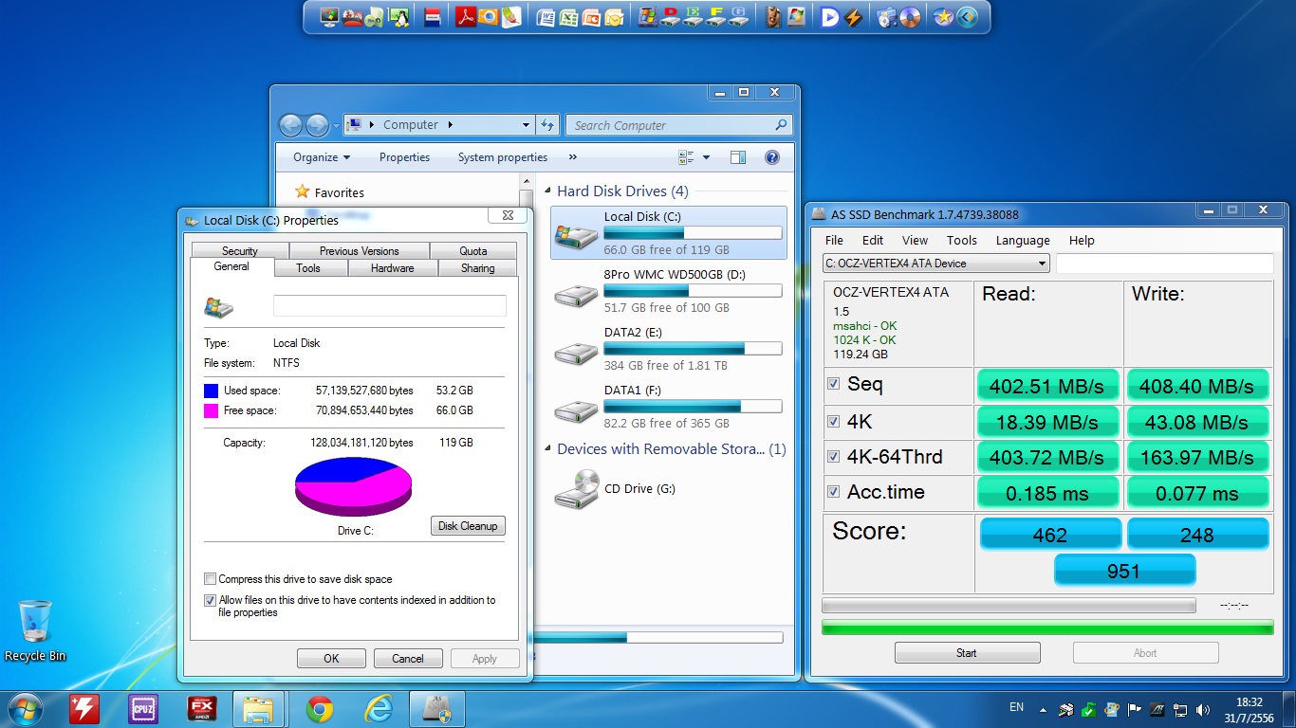
Task: Launch Internet Explorer from the taskbar
Action: pyautogui.click(x=378, y=709)
